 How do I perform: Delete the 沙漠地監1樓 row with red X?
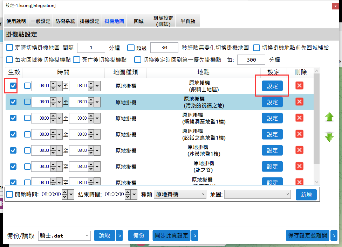(299, 150)
